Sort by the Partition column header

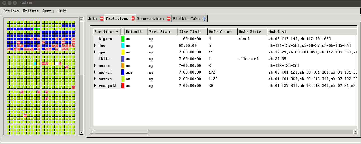pos(107,32)
